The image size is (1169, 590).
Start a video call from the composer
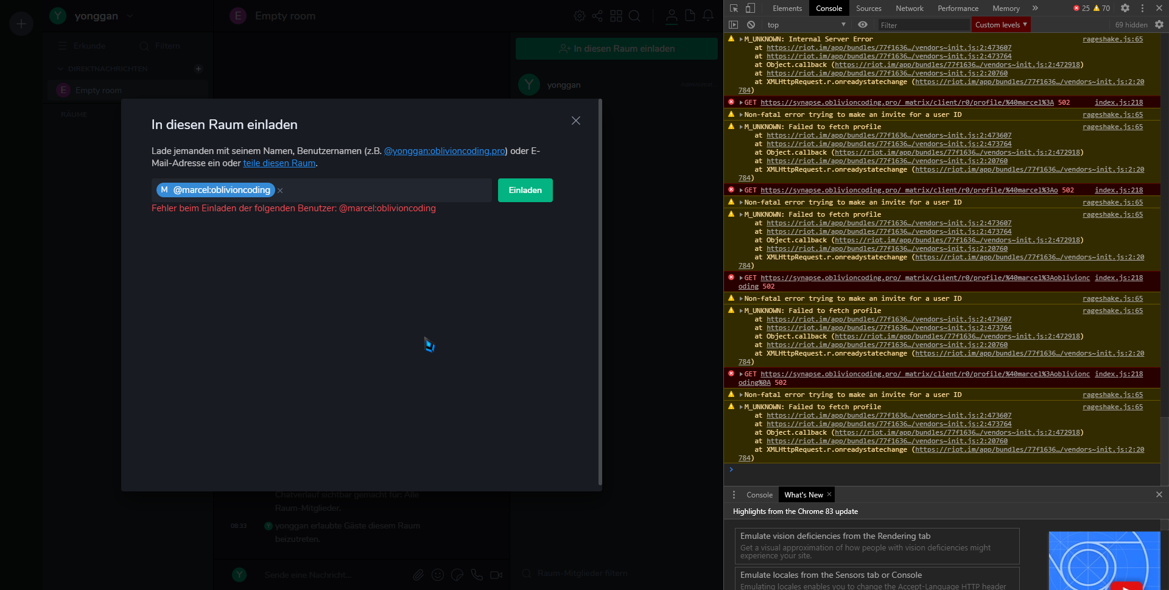(x=496, y=574)
